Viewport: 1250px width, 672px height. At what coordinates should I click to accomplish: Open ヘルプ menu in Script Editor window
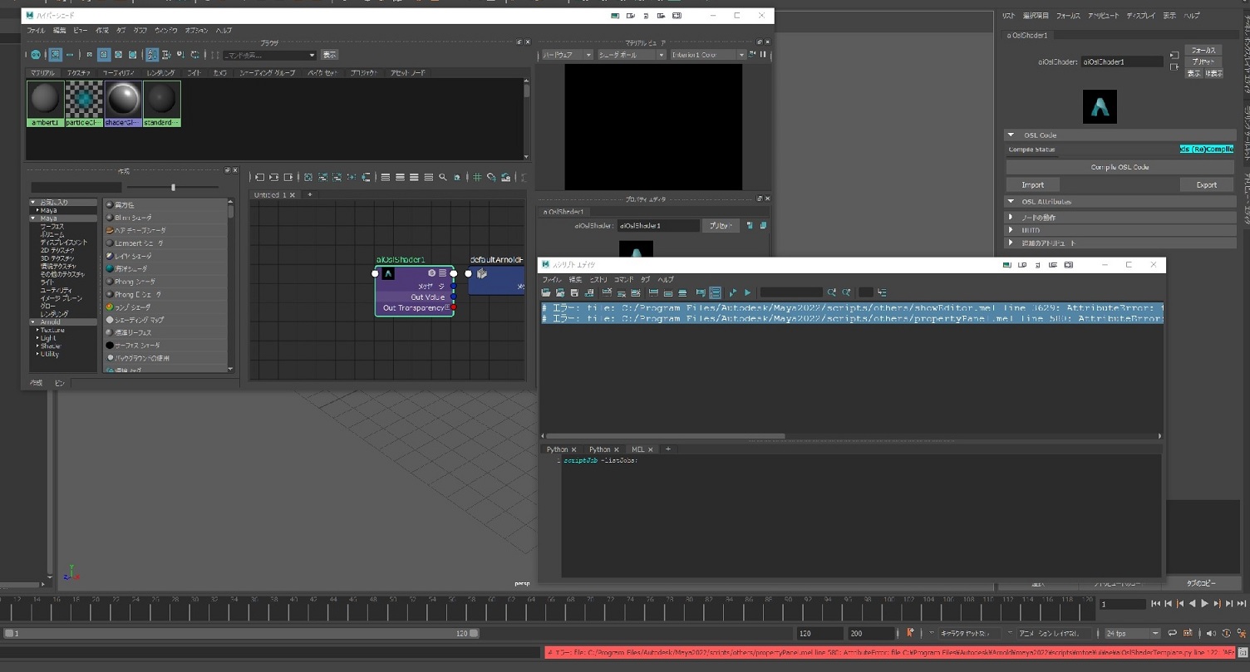click(666, 280)
